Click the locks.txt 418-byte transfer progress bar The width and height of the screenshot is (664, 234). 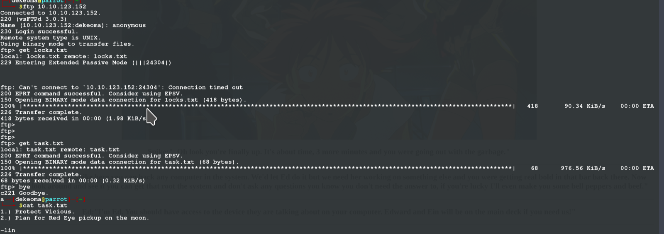coord(268,106)
